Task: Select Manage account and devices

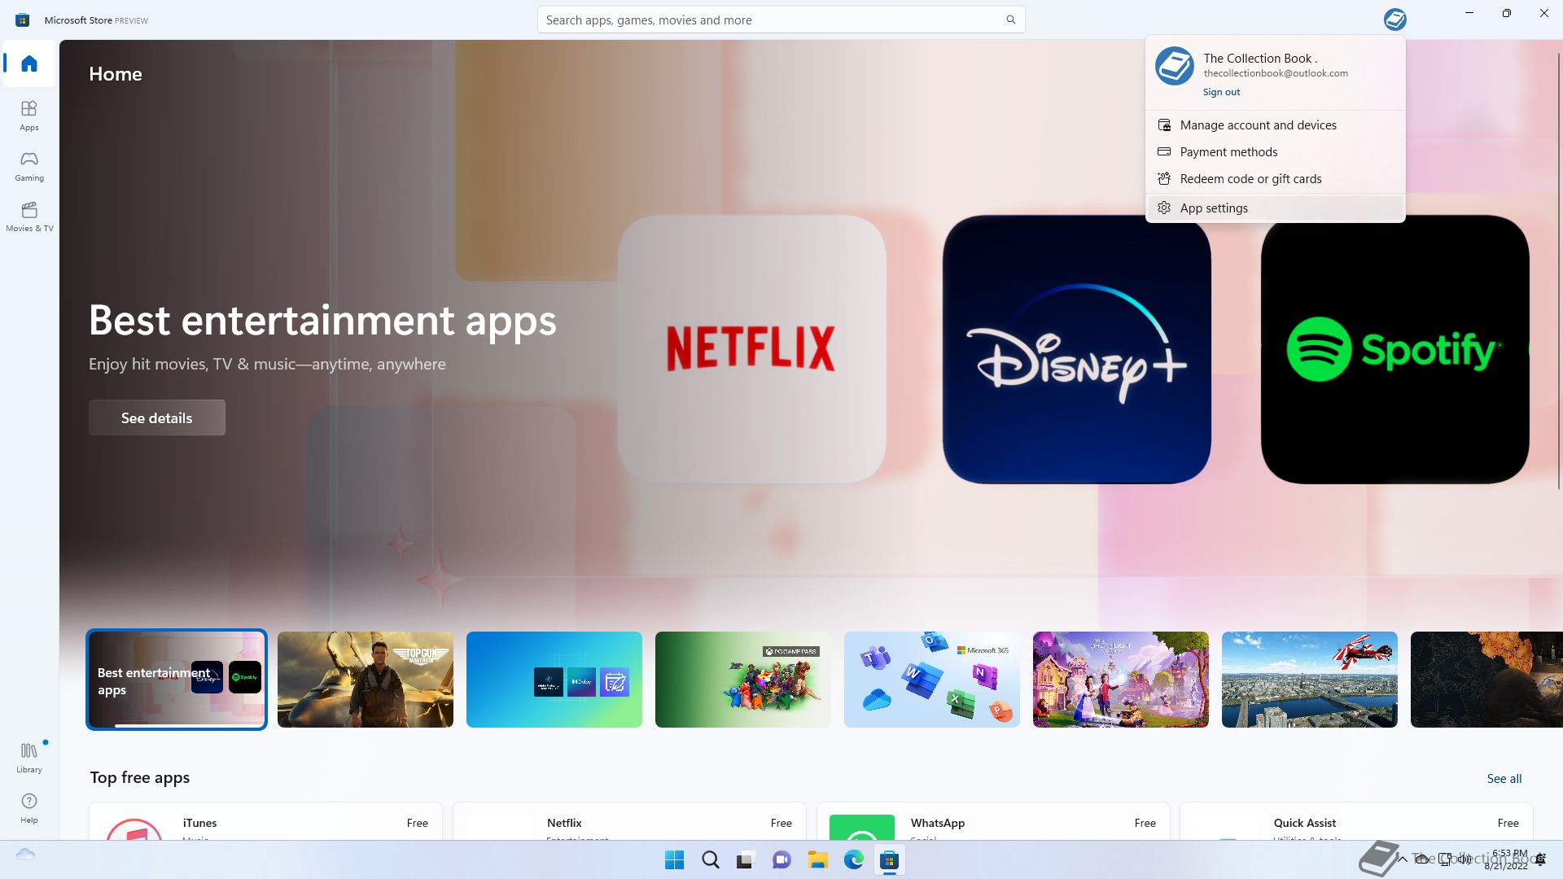Action: [x=1275, y=125]
